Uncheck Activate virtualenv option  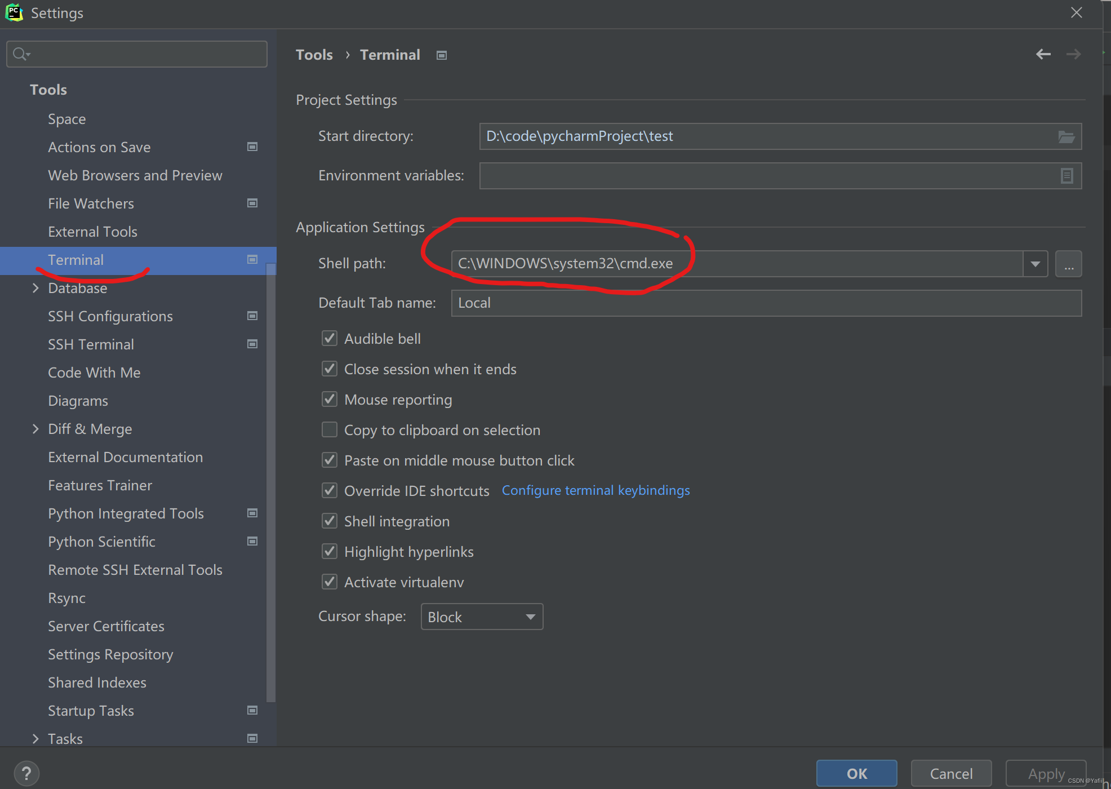(330, 582)
